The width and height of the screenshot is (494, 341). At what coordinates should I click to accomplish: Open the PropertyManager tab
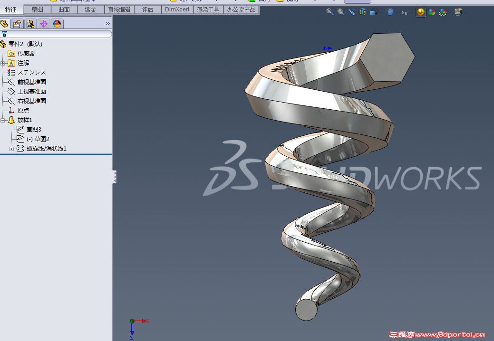pyautogui.click(x=17, y=24)
